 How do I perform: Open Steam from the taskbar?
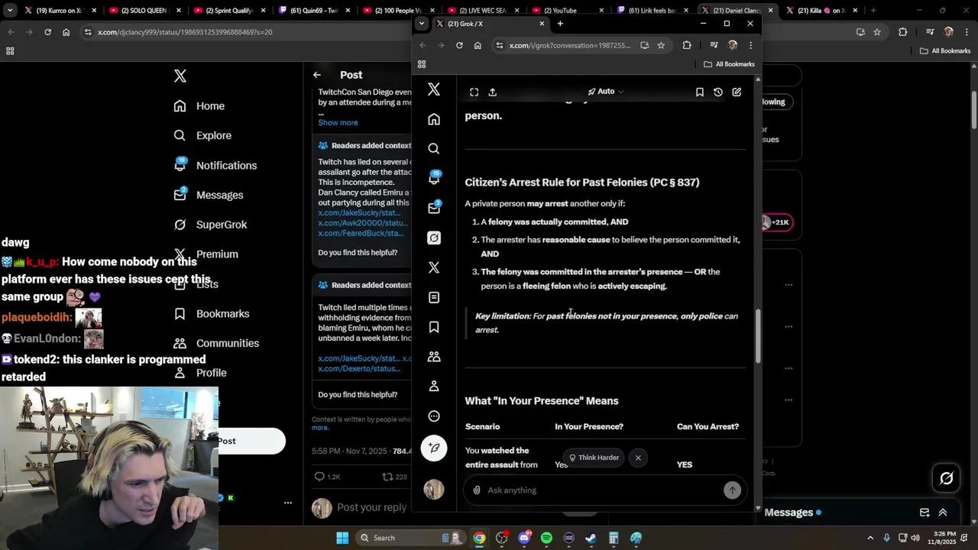(x=591, y=538)
